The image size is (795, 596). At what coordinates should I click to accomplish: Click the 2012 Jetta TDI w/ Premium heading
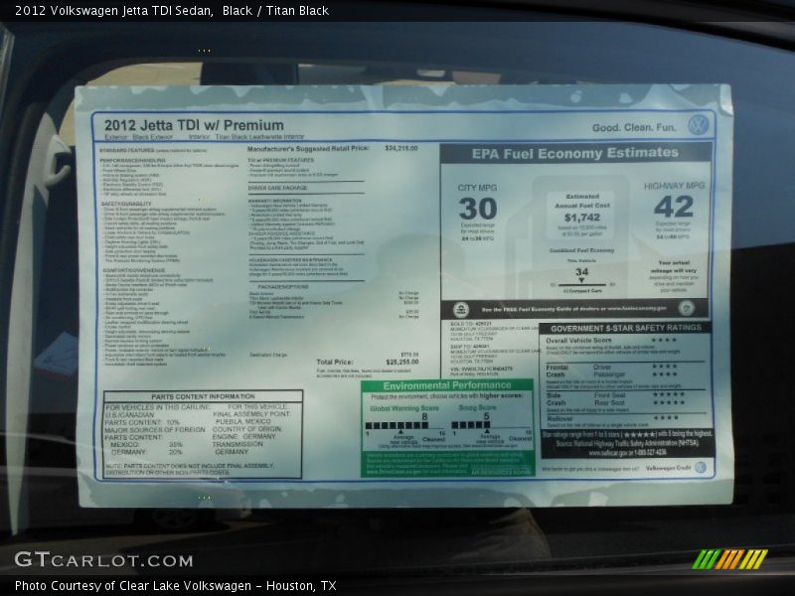pos(192,126)
